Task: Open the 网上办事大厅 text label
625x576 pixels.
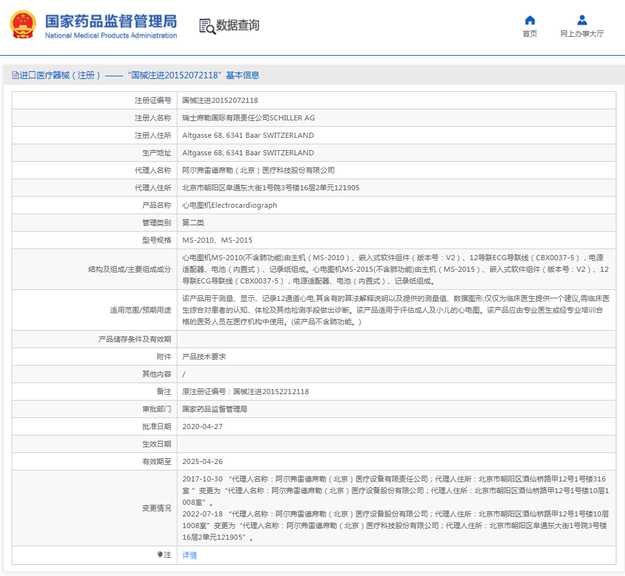Action: (582, 34)
